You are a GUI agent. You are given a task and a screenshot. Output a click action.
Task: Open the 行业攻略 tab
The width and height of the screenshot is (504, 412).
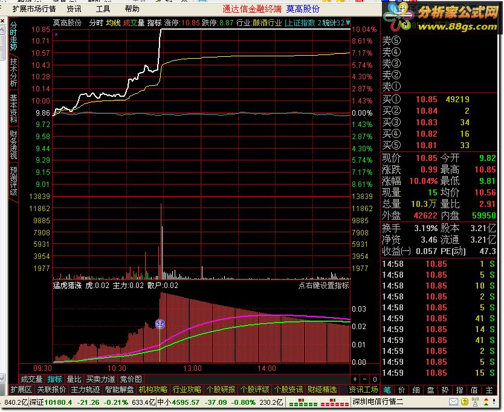tap(187, 390)
